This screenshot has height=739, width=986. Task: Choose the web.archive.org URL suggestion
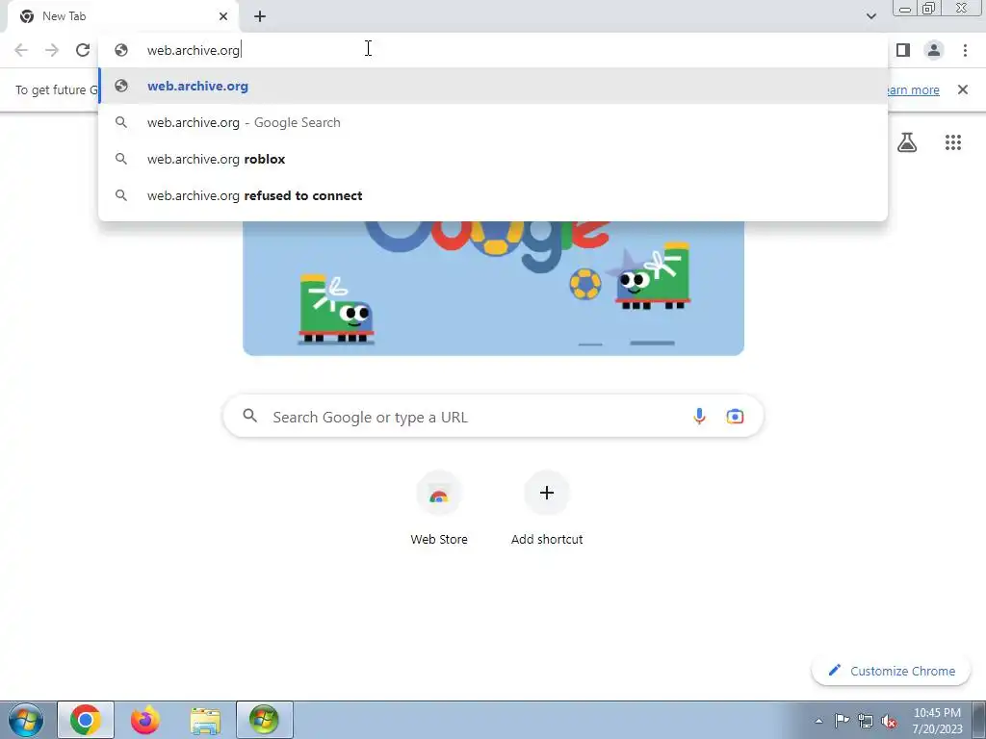(x=493, y=86)
